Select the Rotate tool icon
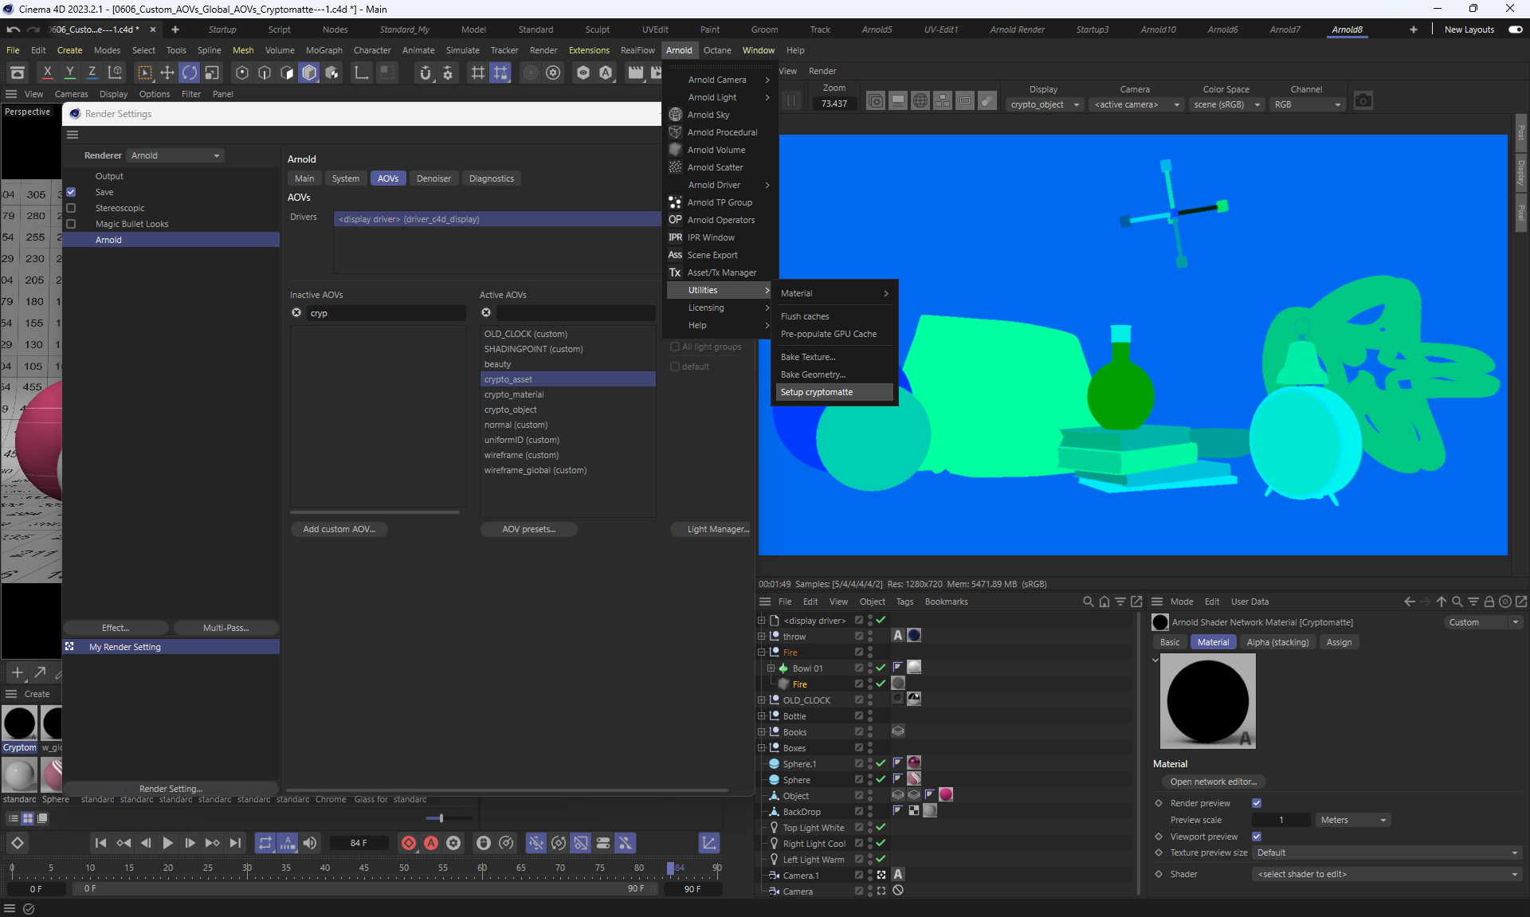 190,72
